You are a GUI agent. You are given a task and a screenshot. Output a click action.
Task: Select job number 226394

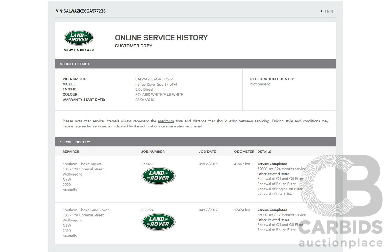pyautogui.click(x=147, y=210)
